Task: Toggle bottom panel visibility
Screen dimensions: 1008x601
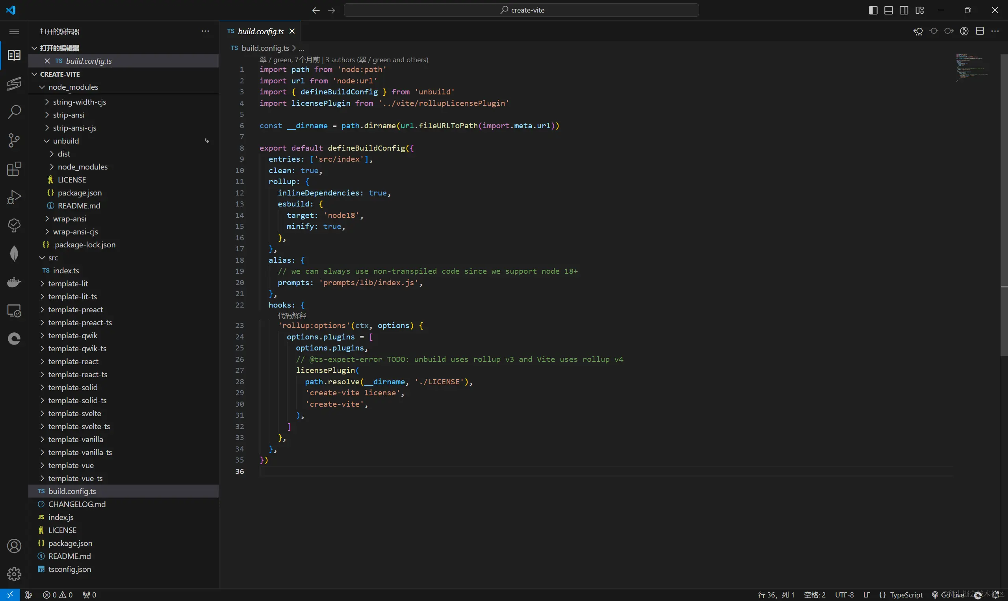Action: (888, 10)
